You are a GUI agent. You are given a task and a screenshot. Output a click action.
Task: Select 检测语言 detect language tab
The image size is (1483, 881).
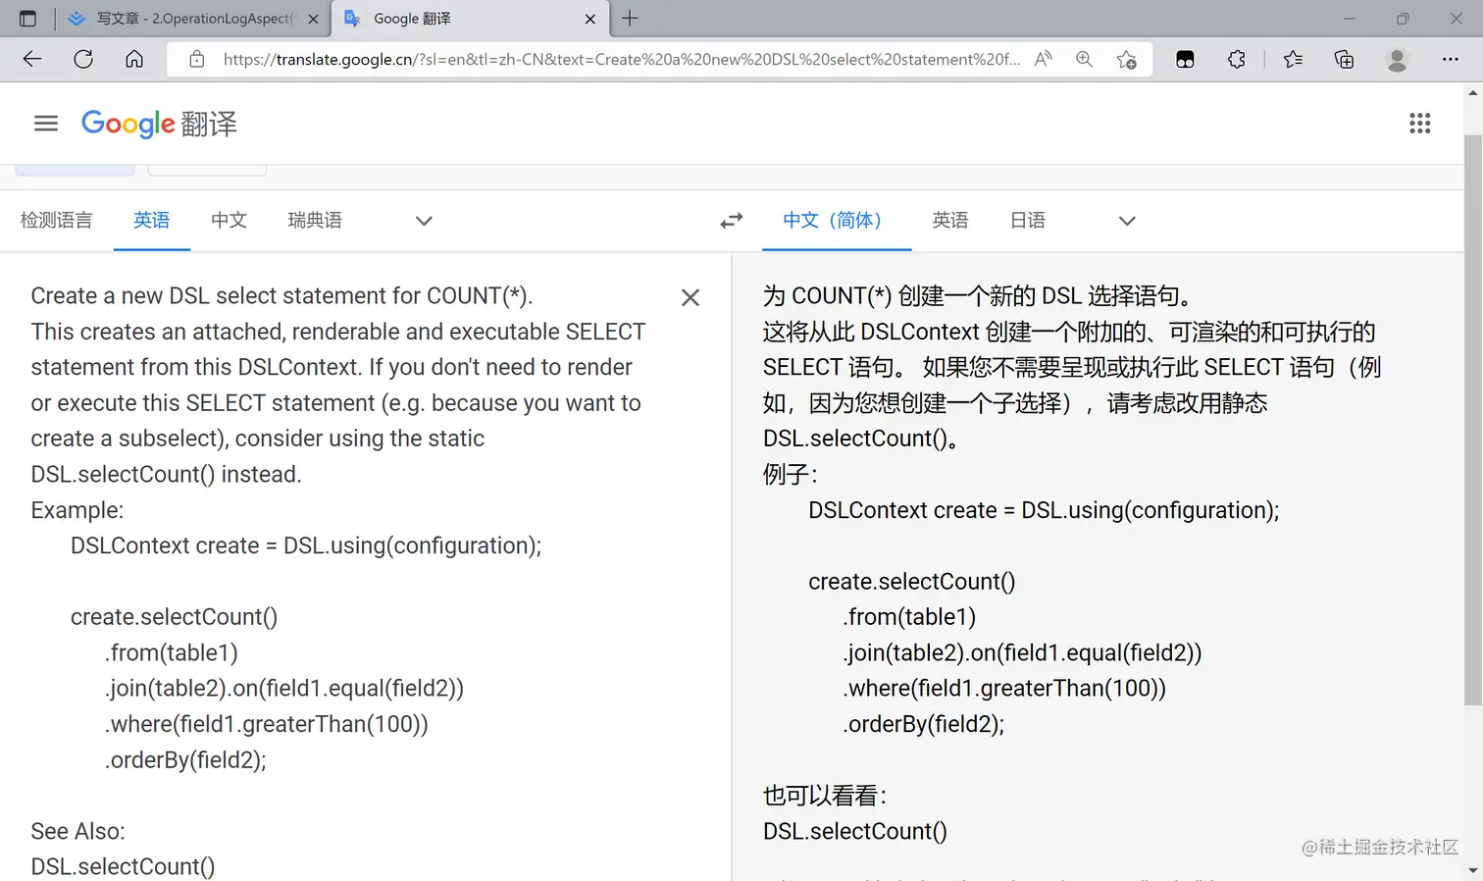pyautogui.click(x=57, y=221)
